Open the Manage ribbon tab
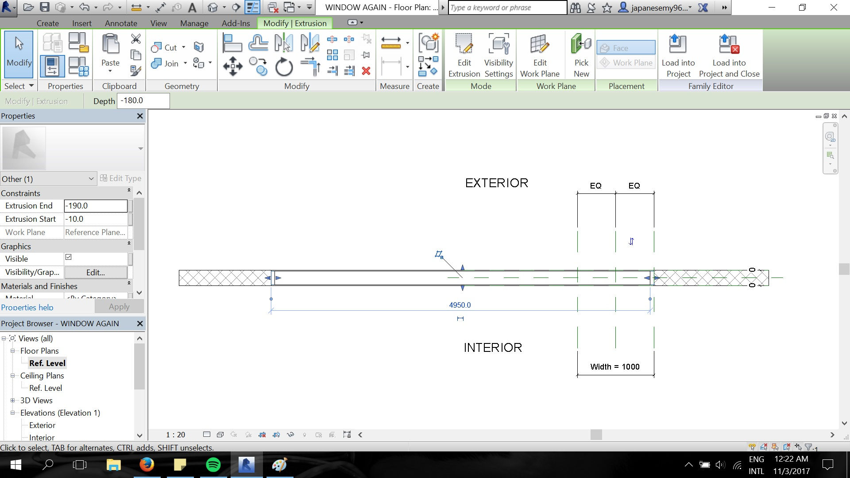Image resolution: width=850 pixels, height=478 pixels. tap(194, 23)
